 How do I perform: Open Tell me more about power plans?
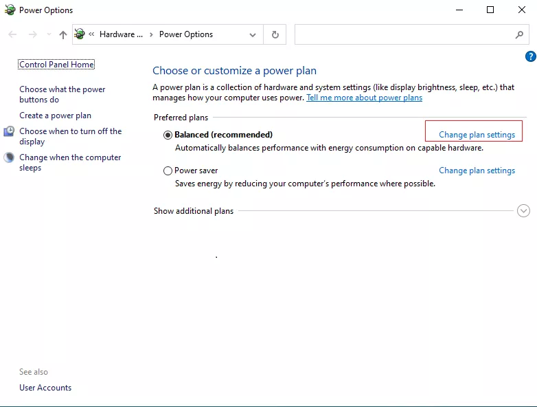(364, 98)
